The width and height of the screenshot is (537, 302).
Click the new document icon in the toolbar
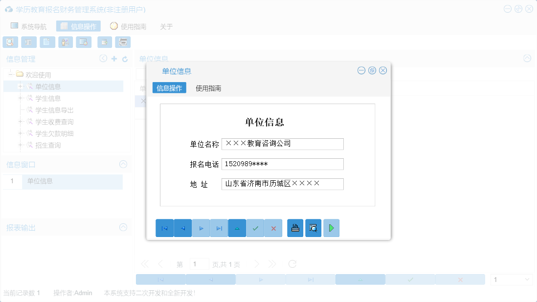[x=47, y=42]
